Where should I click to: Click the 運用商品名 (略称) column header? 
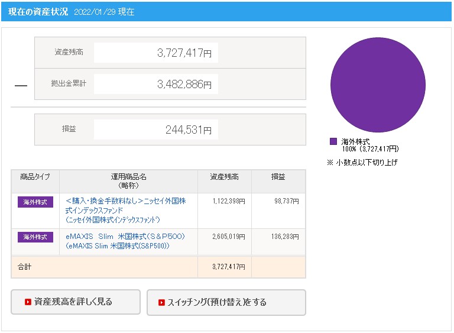pos(128,181)
